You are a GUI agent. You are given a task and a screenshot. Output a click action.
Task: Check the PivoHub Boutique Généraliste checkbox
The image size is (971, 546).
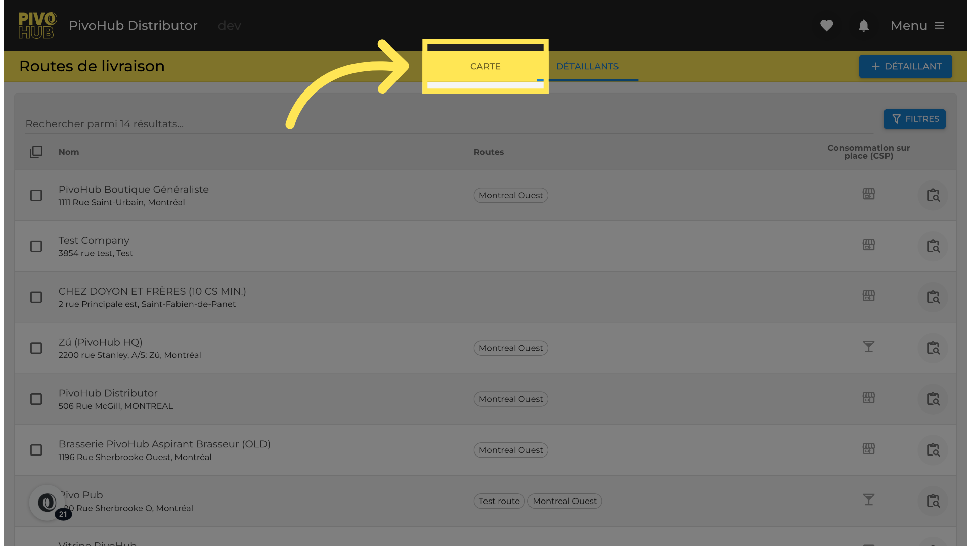[36, 195]
